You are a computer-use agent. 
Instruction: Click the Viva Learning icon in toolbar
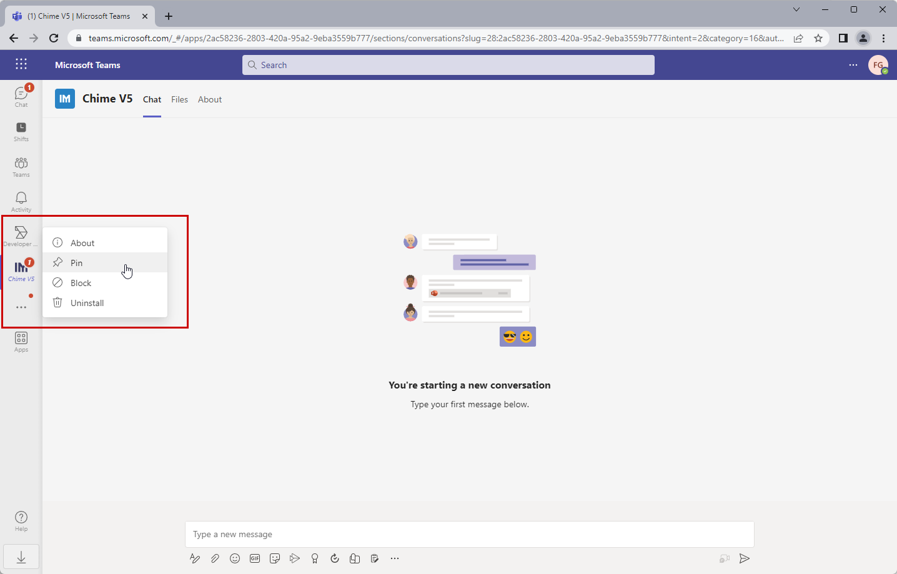click(355, 558)
